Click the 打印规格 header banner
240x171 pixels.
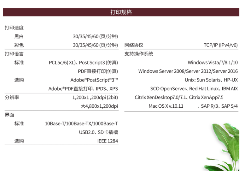click(x=121, y=12)
